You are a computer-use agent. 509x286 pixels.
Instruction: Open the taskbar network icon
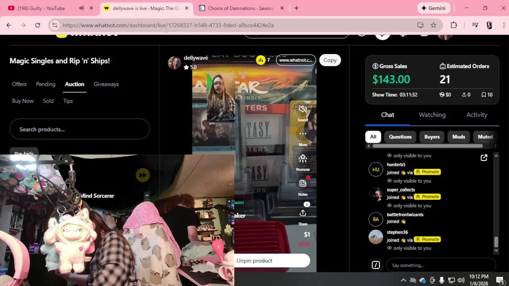[x=451, y=280]
